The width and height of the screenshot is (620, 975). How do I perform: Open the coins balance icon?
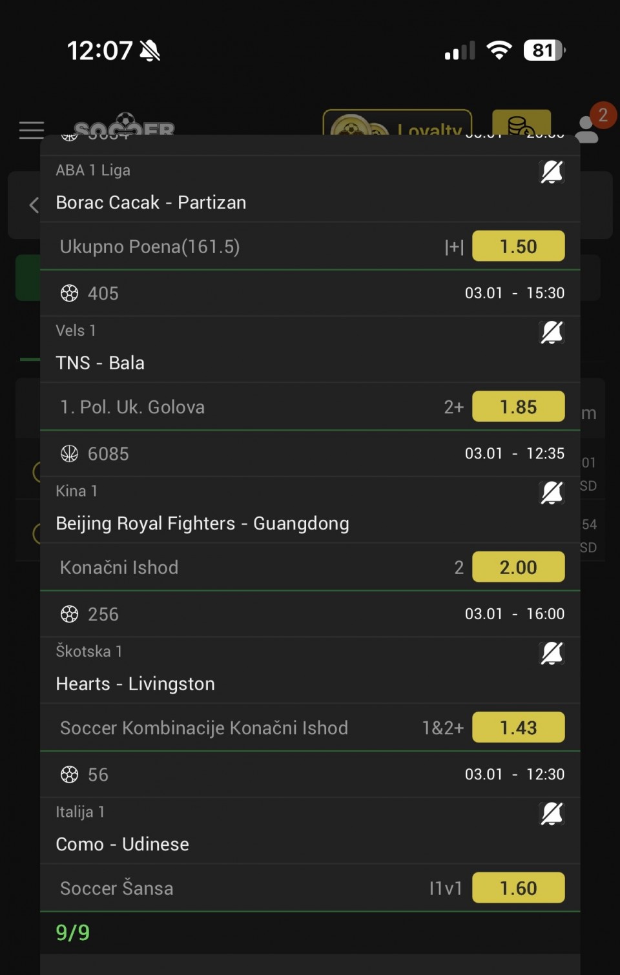pos(521,123)
